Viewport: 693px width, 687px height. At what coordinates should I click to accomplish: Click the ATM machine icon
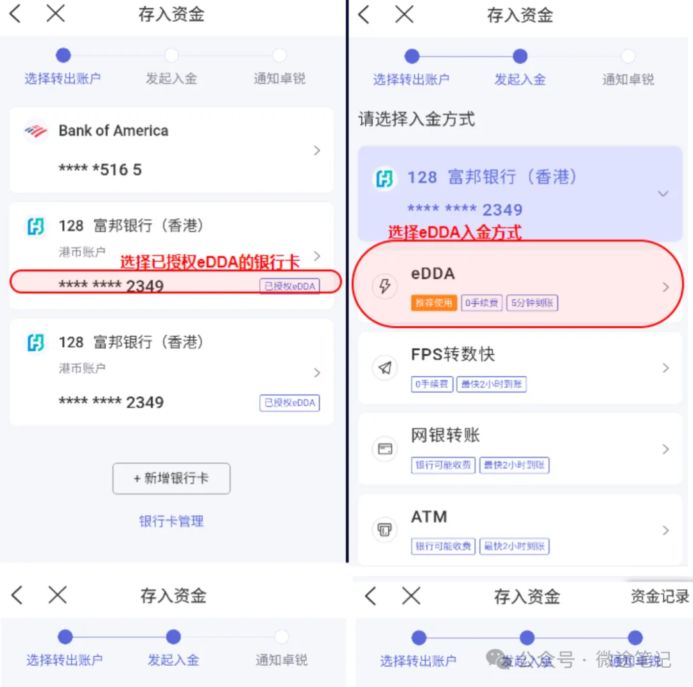coord(385,530)
